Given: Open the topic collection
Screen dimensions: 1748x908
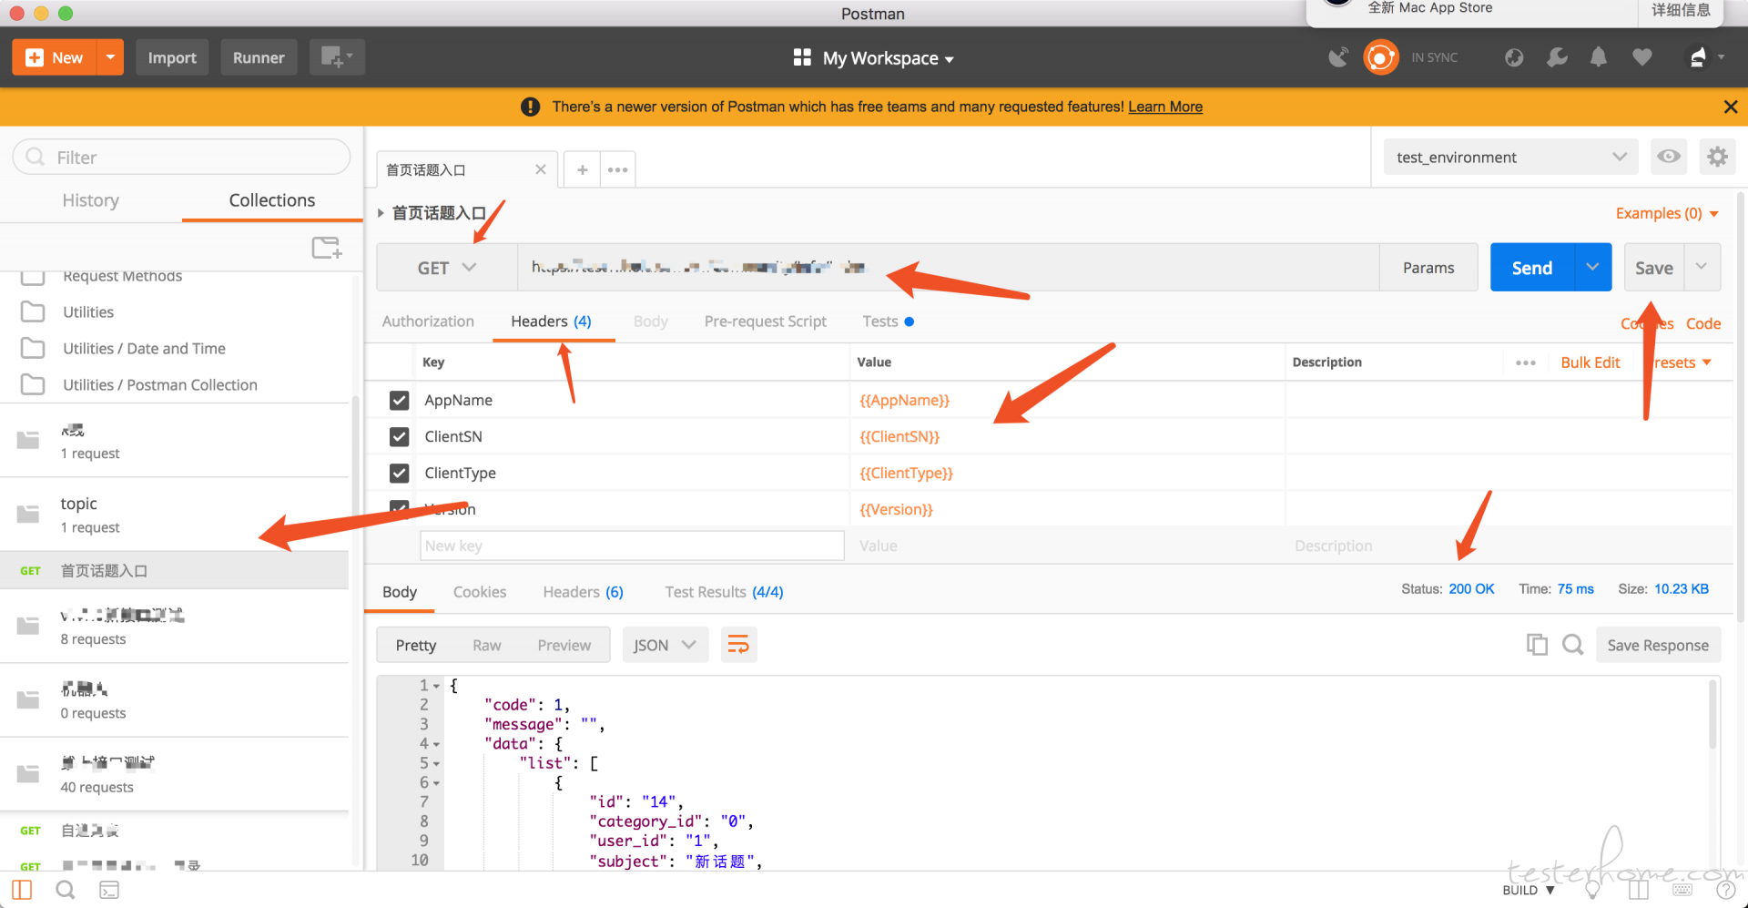Looking at the screenshot, I should (174, 515).
